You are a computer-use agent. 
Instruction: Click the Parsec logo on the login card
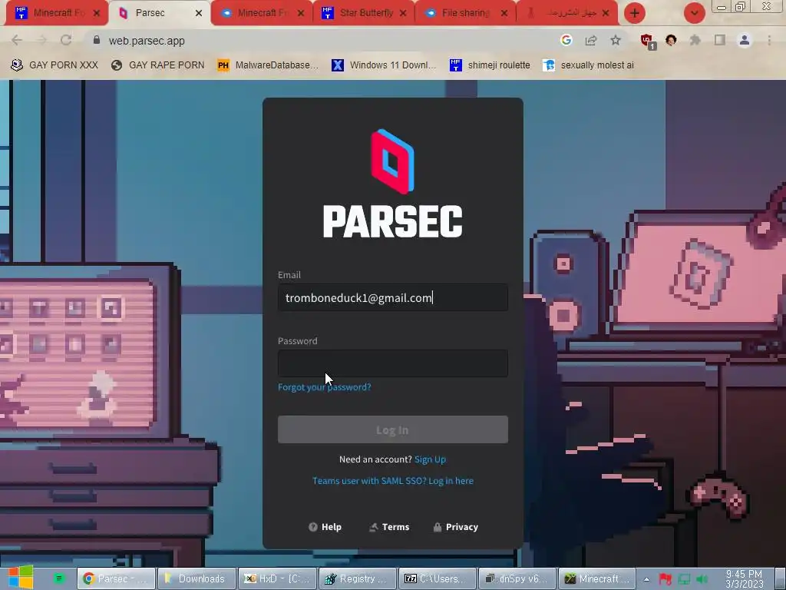pyautogui.click(x=392, y=183)
